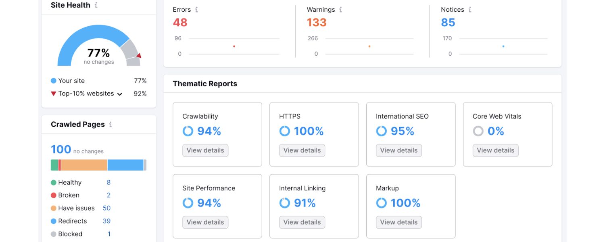Click the info icon next to Errors
Image resolution: width=605 pixels, height=242 pixels.
tap(196, 10)
